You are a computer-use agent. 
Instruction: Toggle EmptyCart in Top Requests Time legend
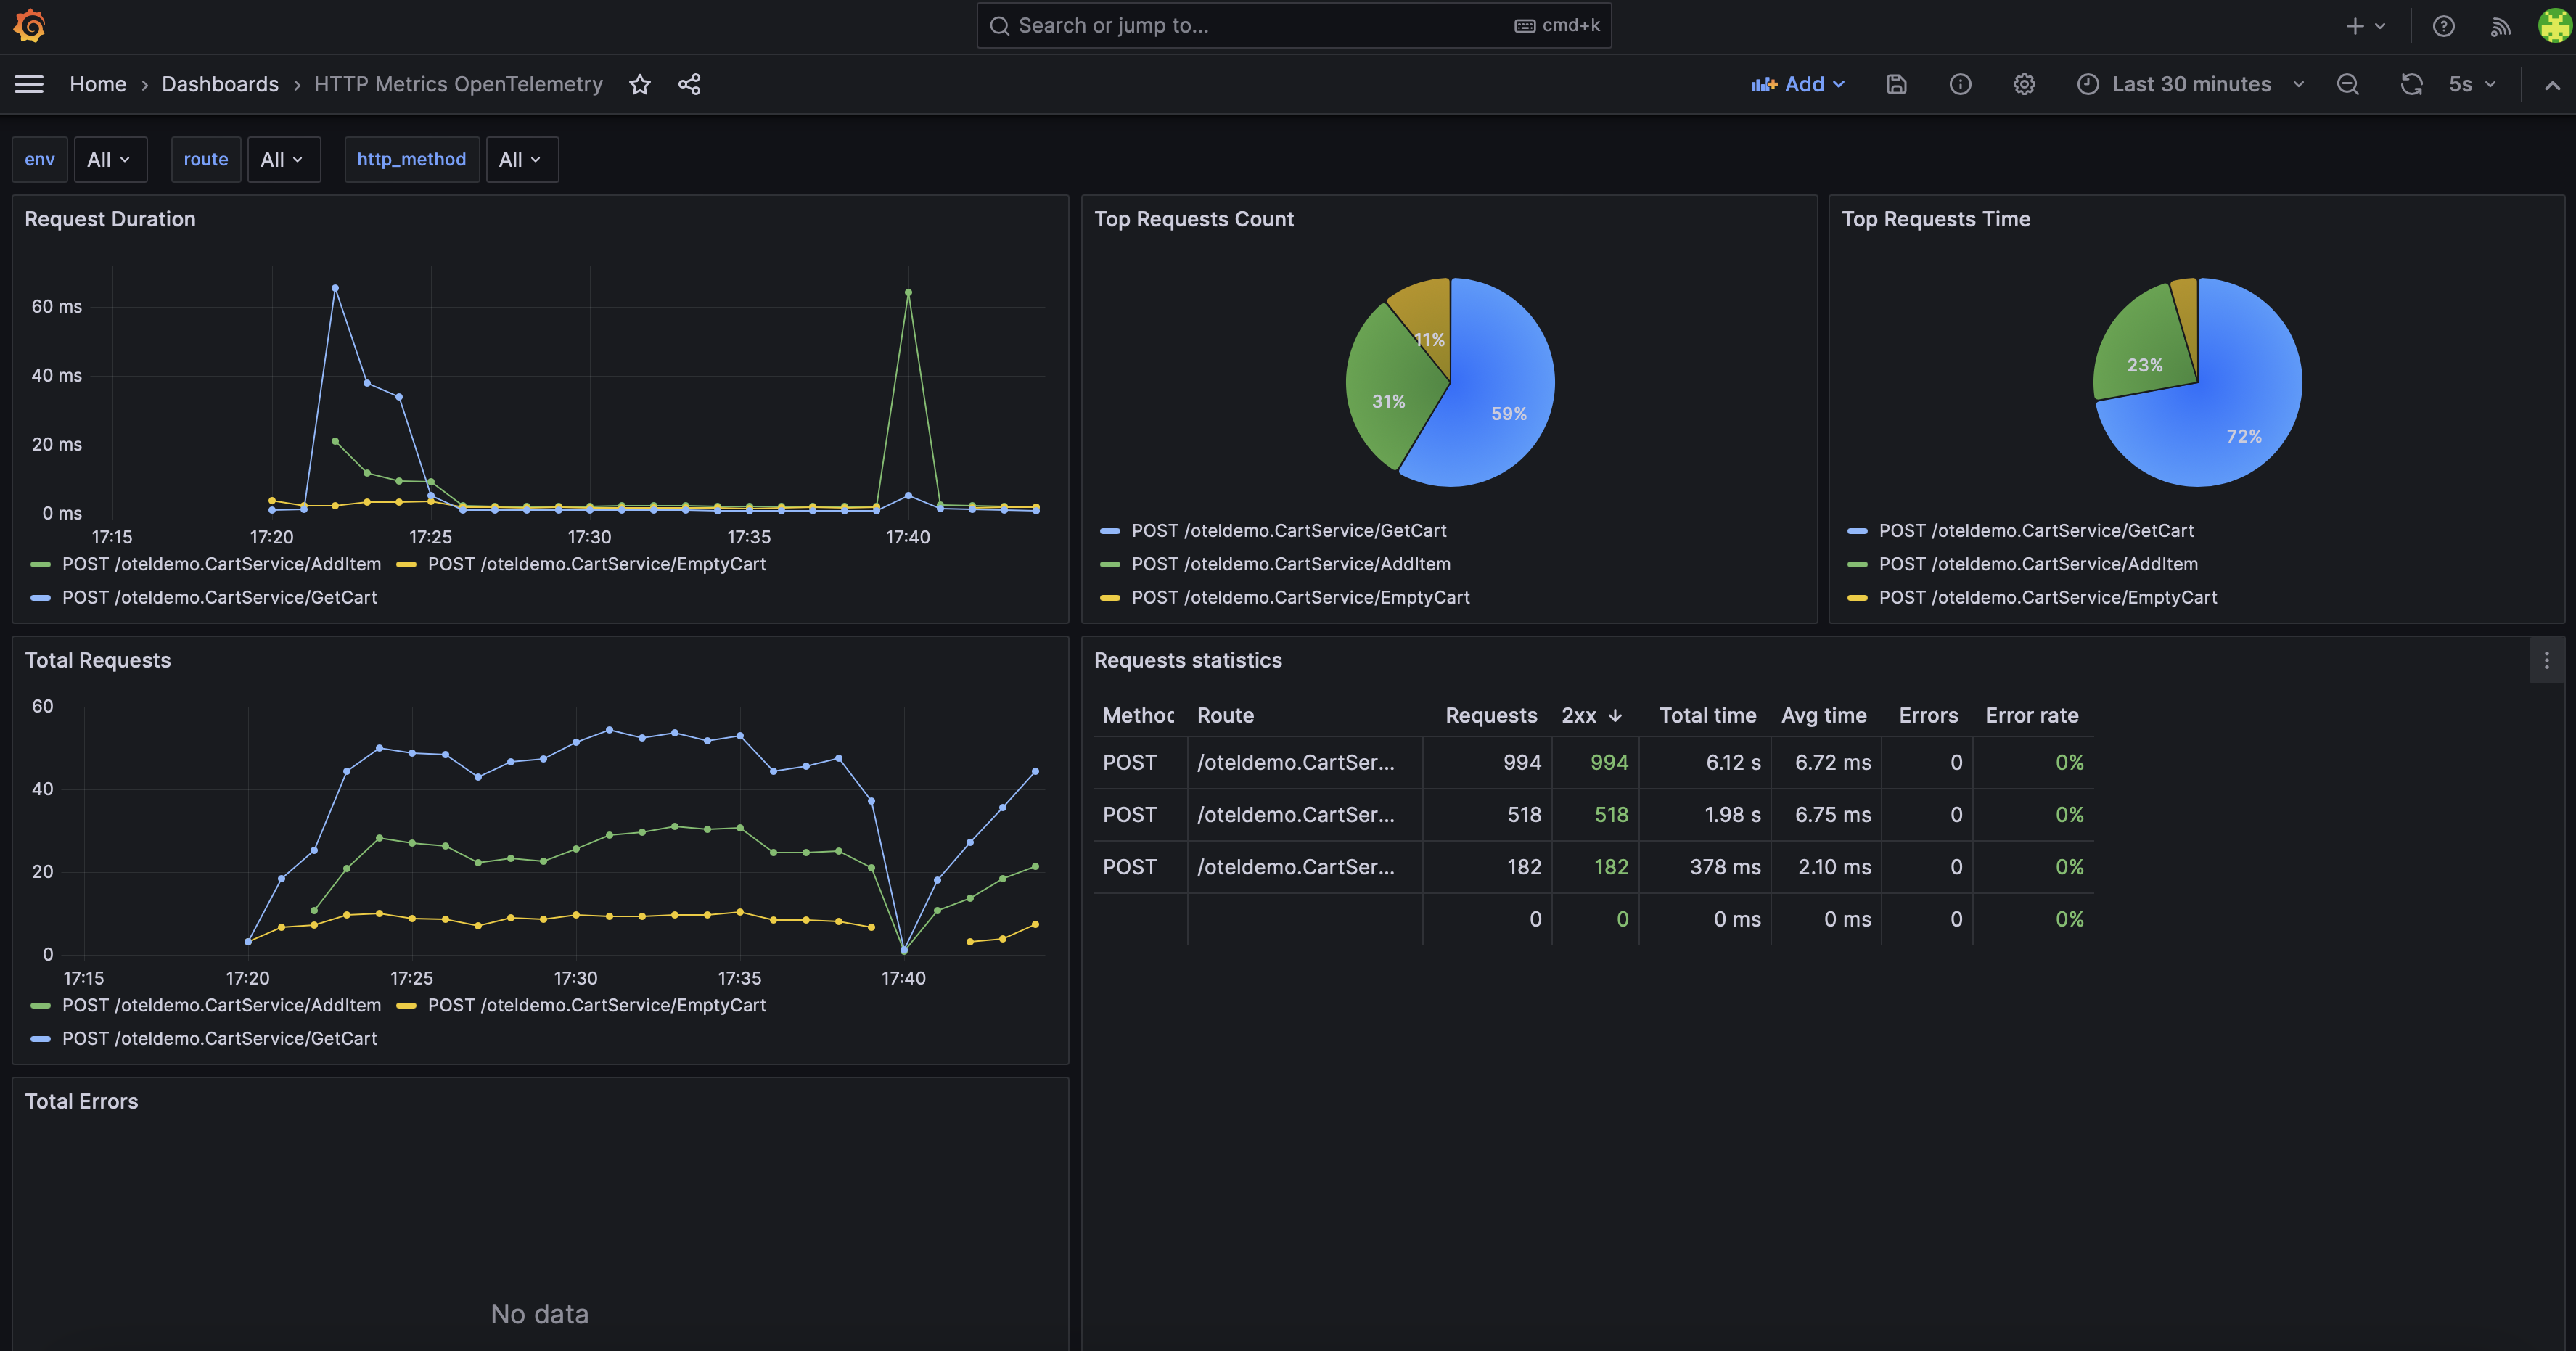(2047, 597)
